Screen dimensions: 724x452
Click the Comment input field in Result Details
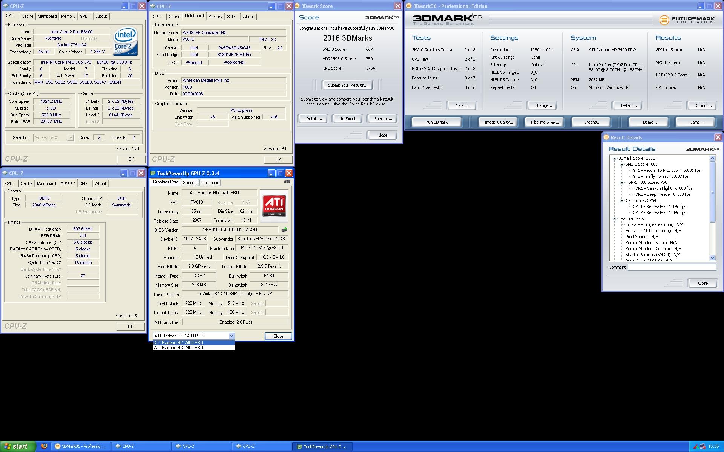pos(672,267)
